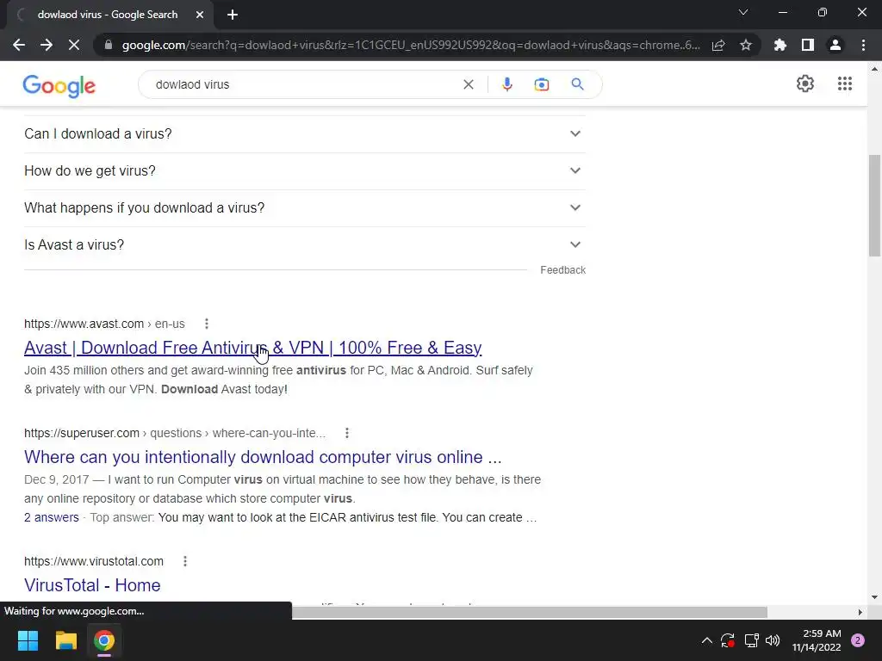Expand 'Is Avast a virus?' question
The width and height of the screenshot is (882, 661).
[x=305, y=245]
